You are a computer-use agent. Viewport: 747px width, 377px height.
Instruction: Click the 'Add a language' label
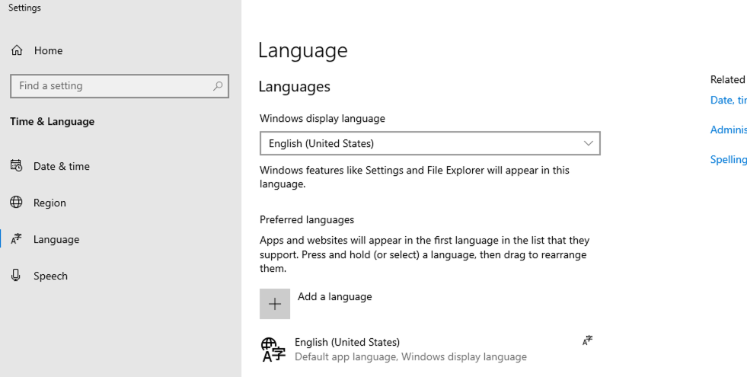(x=334, y=297)
